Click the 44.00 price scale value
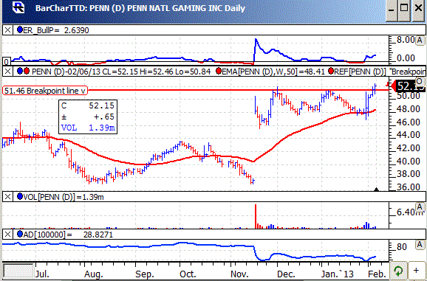 pyautogui.click(x=409, y=135)
